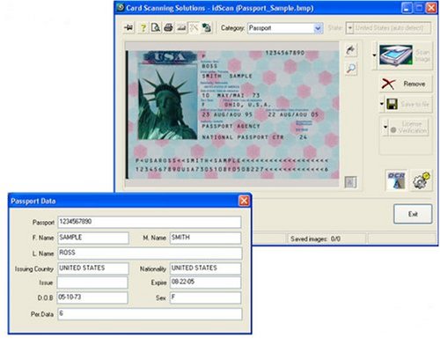Open the Category combo box showing Passport
This screenshot has width=440, height=345.
(285, 28)
